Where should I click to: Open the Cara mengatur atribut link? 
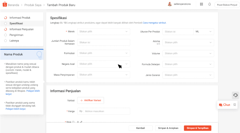pyautogui.click(x=154, y=23)
